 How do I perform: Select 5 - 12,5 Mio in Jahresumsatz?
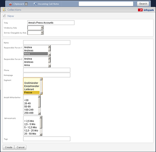pos(31,127)
